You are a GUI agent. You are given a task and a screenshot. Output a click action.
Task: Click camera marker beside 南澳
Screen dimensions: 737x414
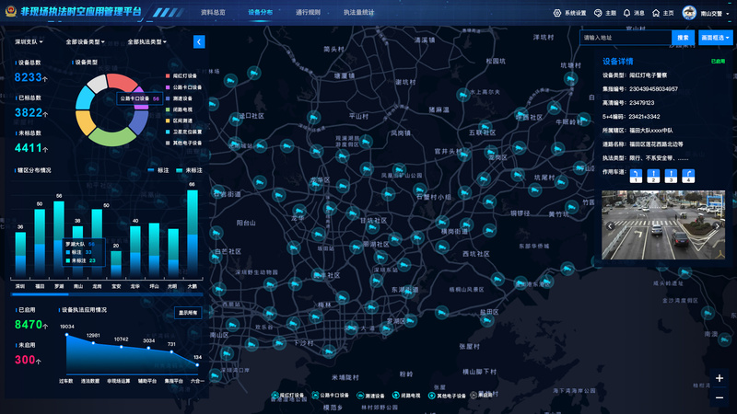click(724, 339)
